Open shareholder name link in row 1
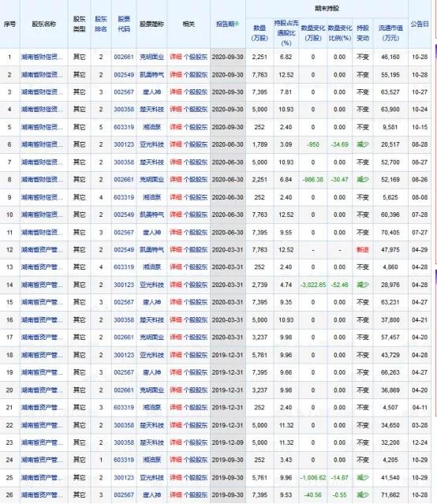437x504 pixels. pos(42,57)
